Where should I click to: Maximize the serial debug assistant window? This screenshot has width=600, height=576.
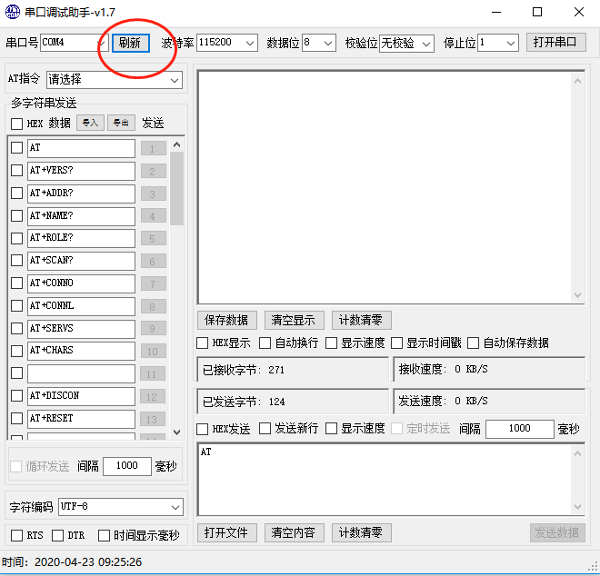tap(537, 12)
